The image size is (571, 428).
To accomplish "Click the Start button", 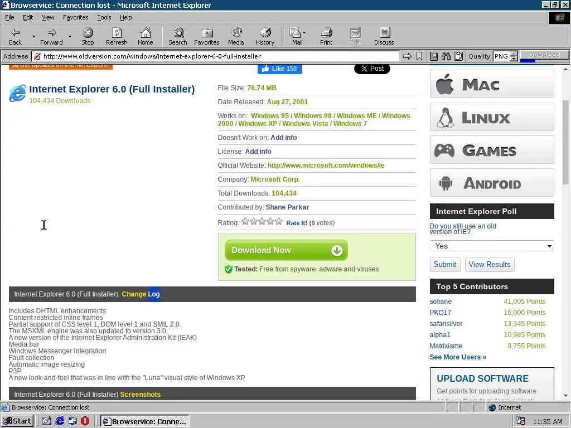I will coord(17,421).
